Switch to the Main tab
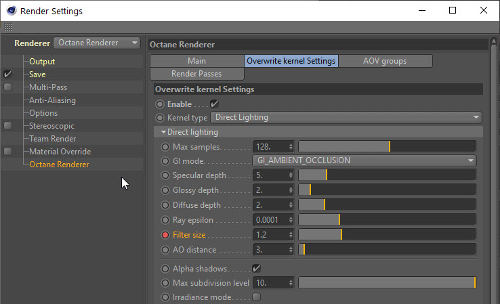Viewport: 500px width, 304px height. [x=196, y=61]
